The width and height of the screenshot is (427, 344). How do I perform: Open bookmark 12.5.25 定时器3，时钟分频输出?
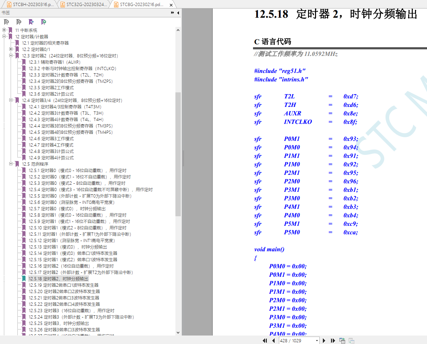tap(59, 323)
